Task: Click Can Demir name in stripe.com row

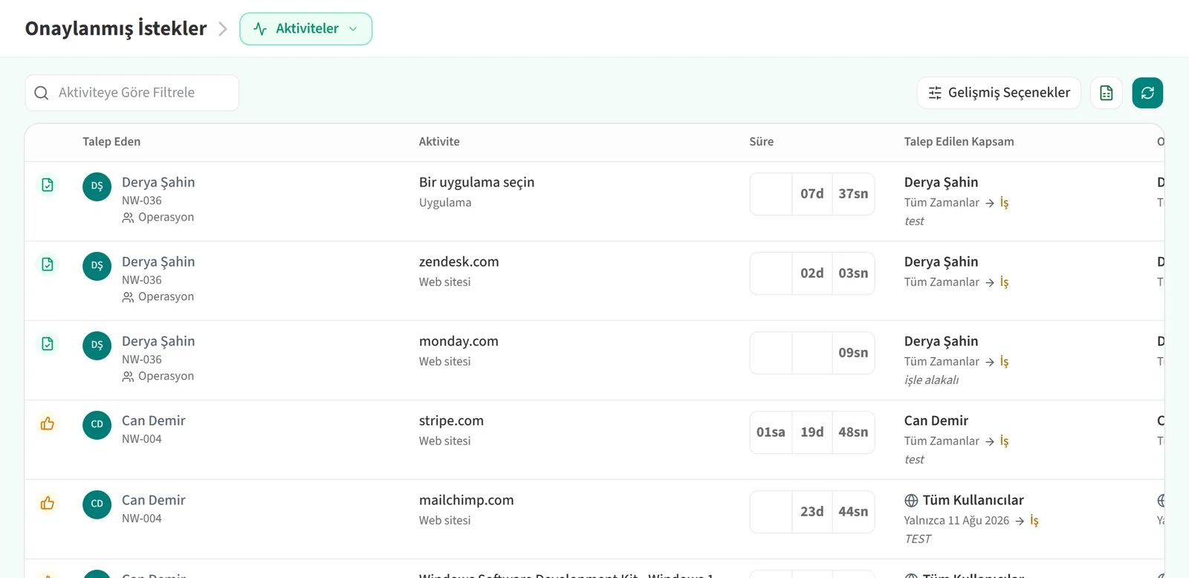Action: tap(154, 421)
